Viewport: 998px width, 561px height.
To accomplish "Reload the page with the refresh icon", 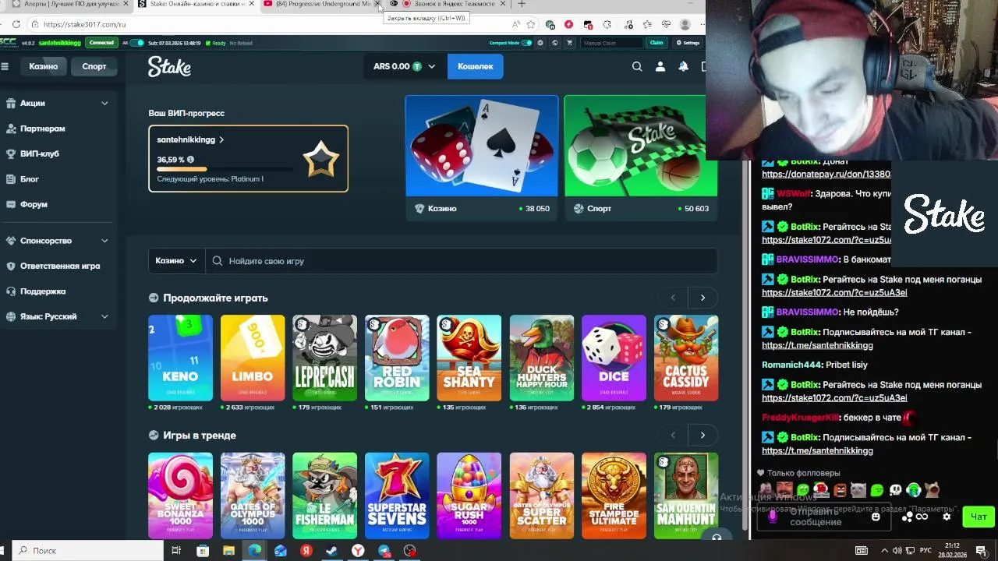I will click(x=16, y=24).
